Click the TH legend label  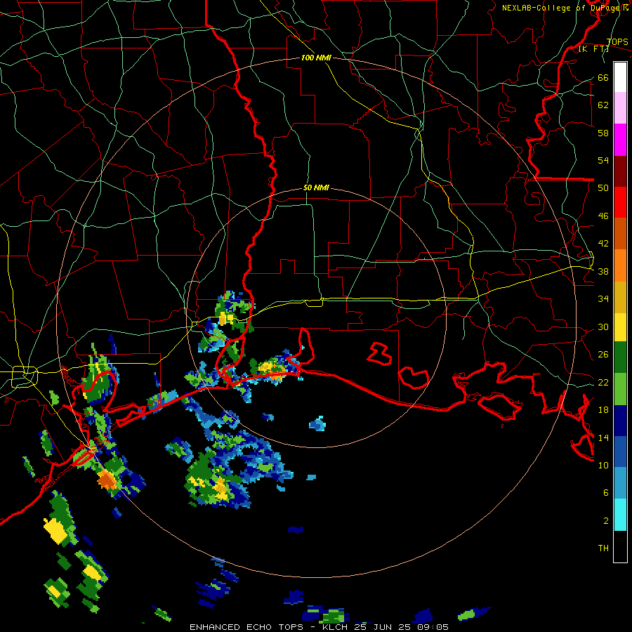603,548
